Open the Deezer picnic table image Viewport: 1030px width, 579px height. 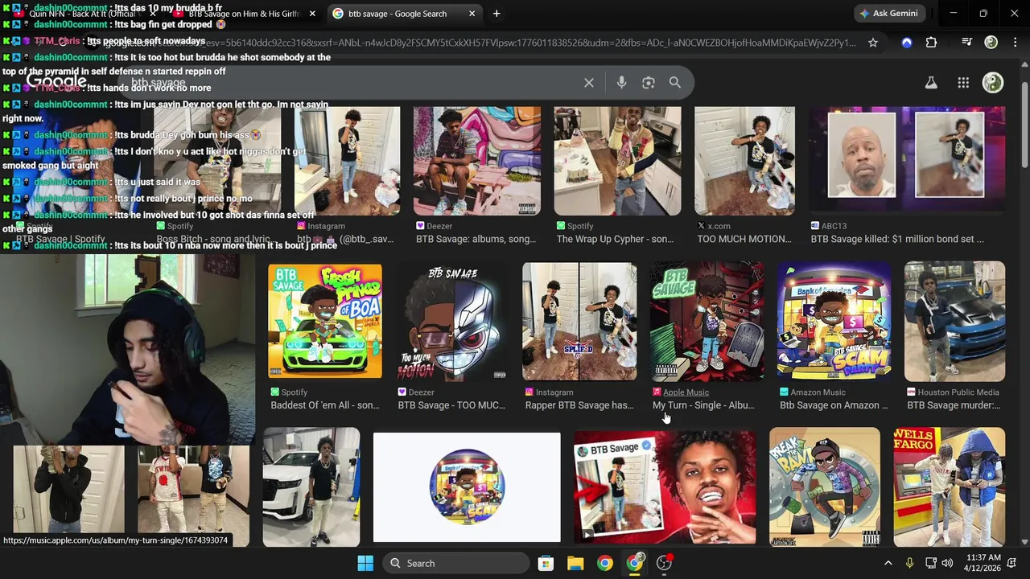click(477, 161)
